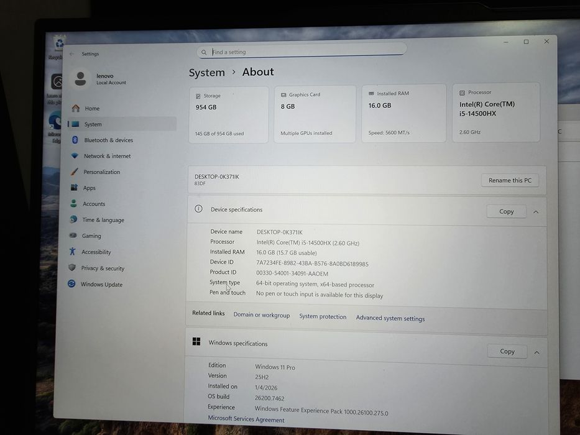Select the Device ID value text
580x435 pixels.
pyautogui.click(x=312, y=263)
